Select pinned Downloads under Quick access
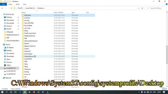This screenshot has height=94, width=168. (x=10, y=20)
